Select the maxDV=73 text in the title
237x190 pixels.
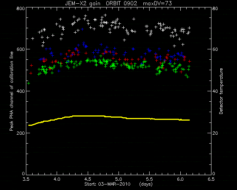coord(157,3)
